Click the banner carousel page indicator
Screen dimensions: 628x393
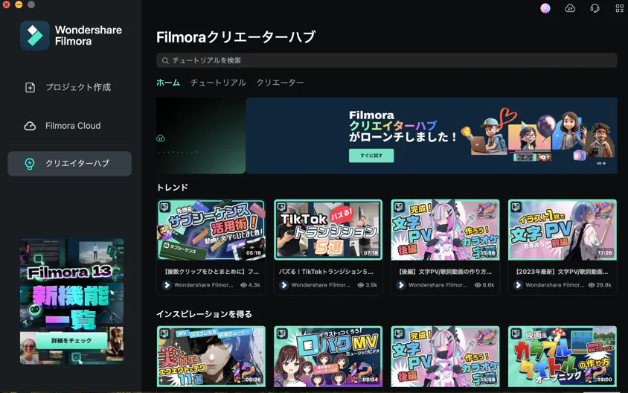[601, 164]
